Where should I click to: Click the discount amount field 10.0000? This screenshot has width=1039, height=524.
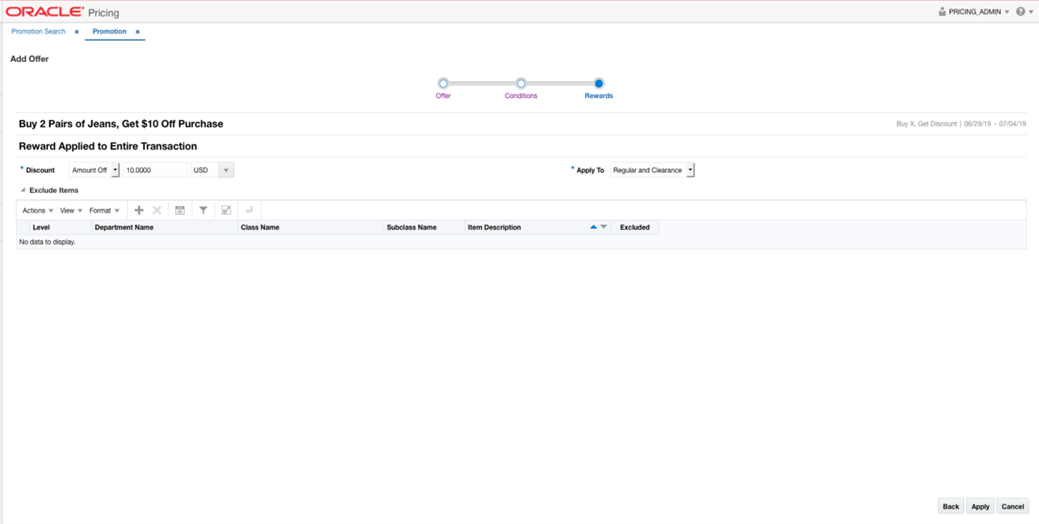tap(155, 170)
